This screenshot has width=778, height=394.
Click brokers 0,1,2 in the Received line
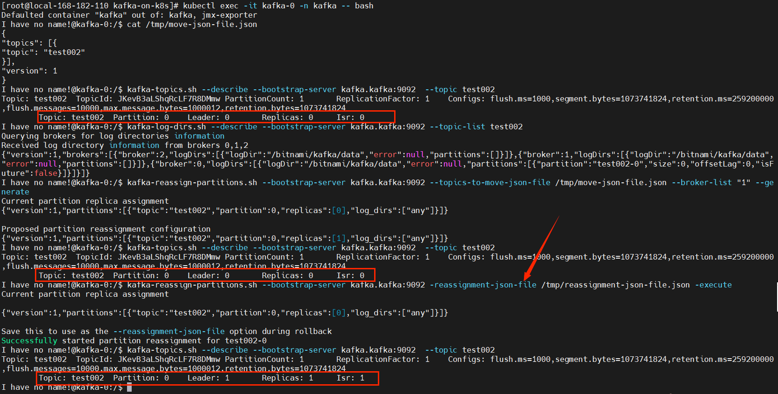218,145
